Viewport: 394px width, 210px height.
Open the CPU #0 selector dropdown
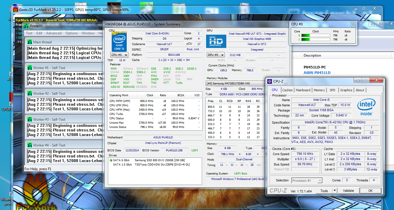click(119, 55)
